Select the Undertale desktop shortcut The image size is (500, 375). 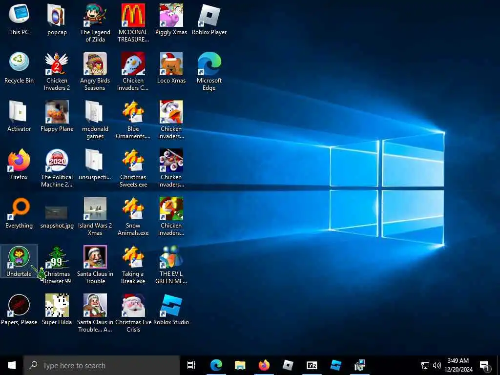[19, 261]
